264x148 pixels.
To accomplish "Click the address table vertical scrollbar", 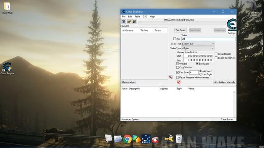I will coord(234,104).
